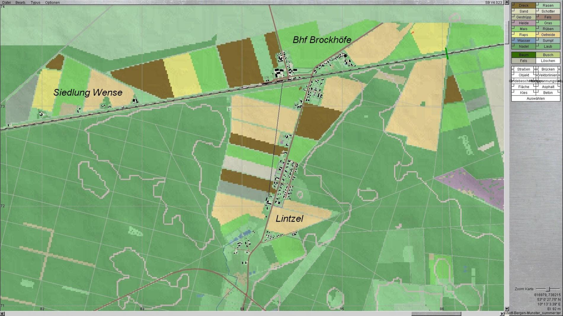Open the Optionen menu
The width and height of the screenshot is (563, 316).
pyautogui.click(x=52, y=2)
